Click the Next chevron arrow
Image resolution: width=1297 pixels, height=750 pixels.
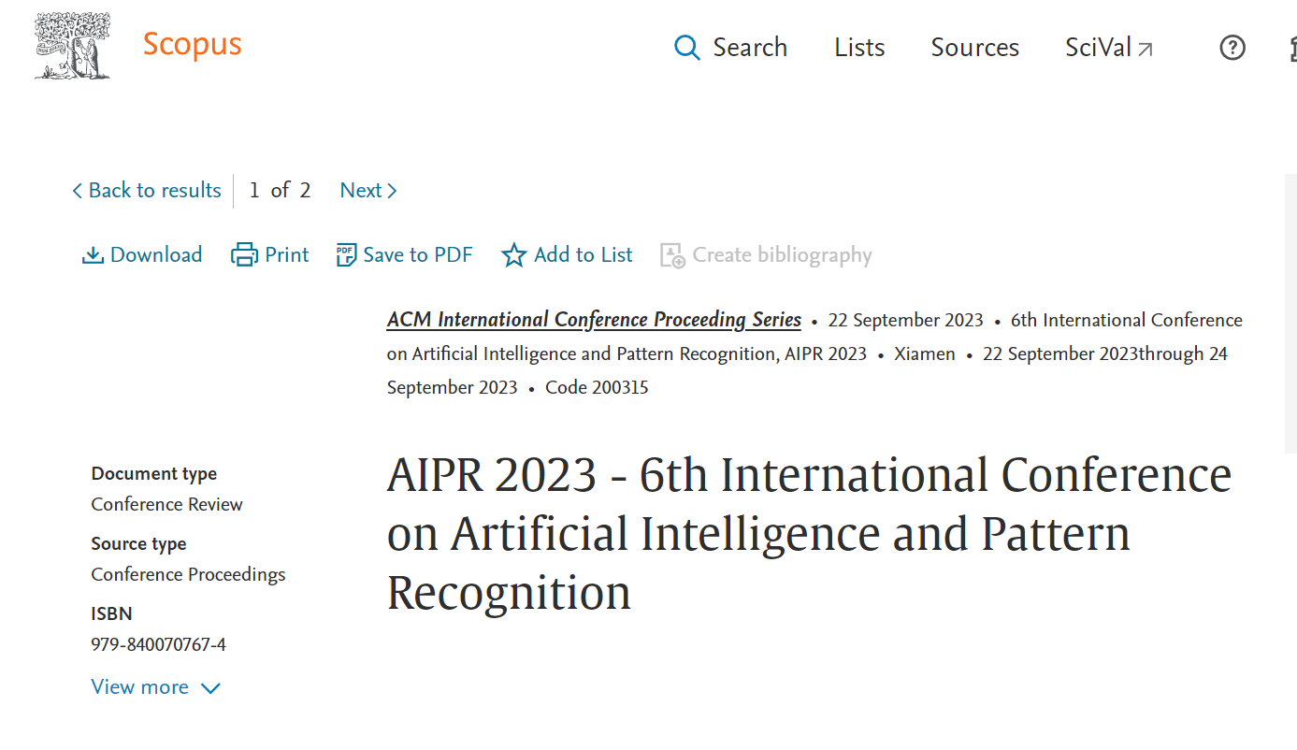392,191
